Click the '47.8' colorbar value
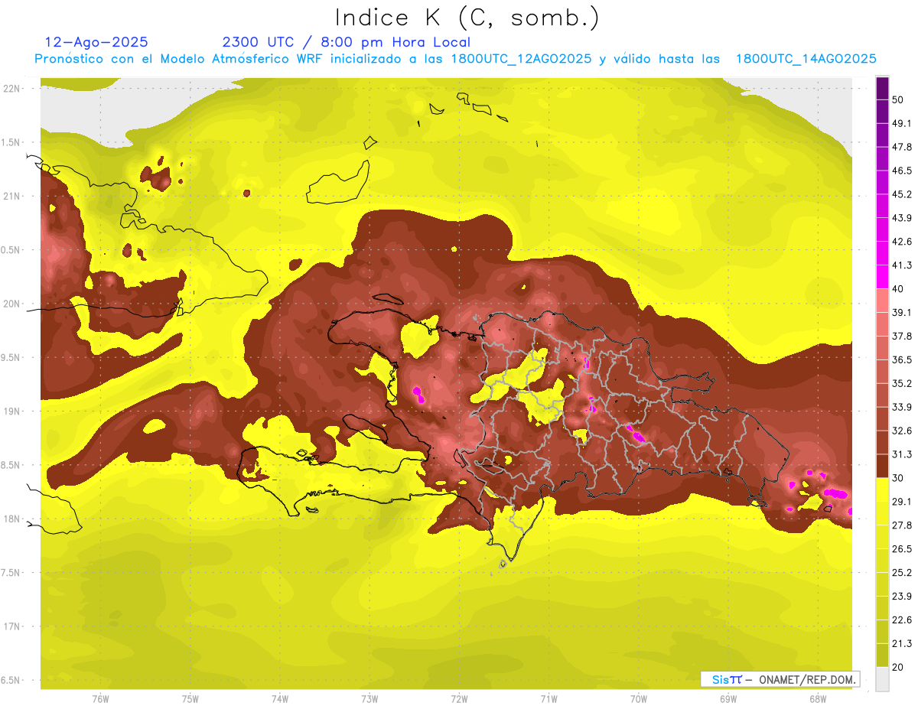 pos(902,147)
